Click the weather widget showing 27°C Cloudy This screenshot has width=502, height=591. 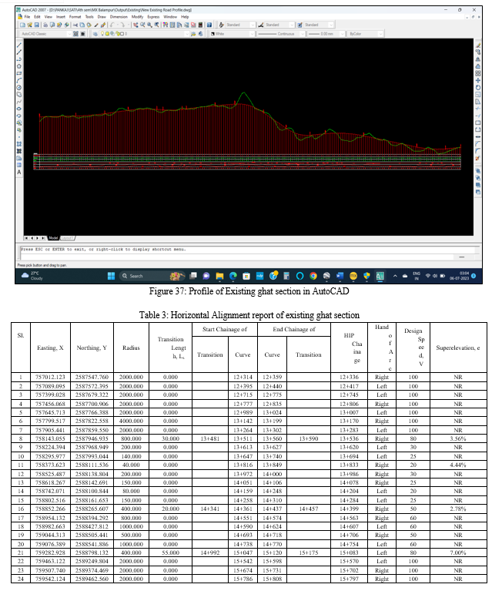click(x=32, y=276)
